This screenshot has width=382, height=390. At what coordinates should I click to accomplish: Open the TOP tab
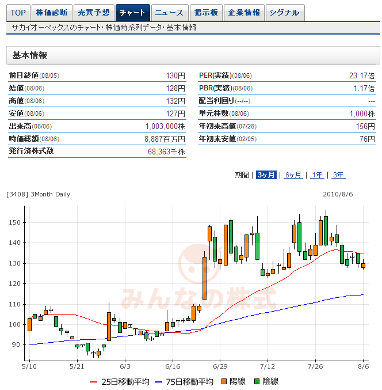click(18, 13)
